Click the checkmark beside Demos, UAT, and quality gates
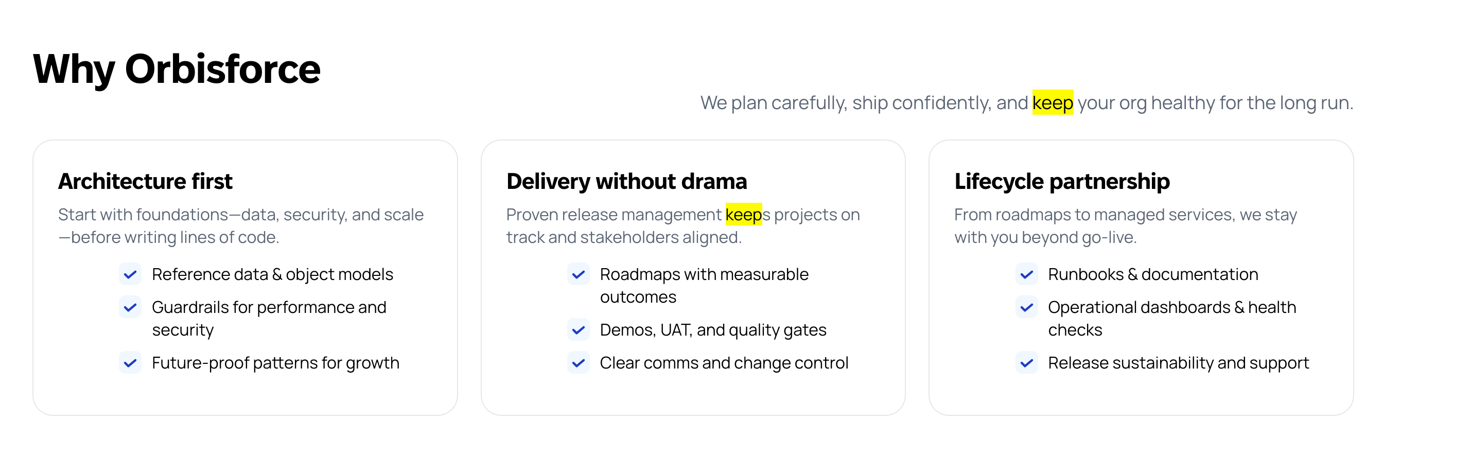 coord(578,330)
